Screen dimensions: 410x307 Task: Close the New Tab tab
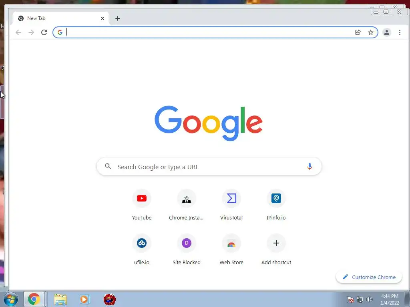(x=102, y=18)
